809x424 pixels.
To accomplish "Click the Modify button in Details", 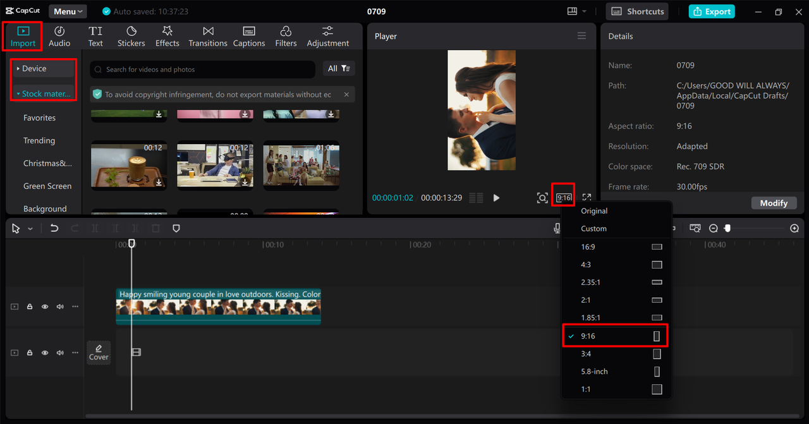I will pos(774,203).
